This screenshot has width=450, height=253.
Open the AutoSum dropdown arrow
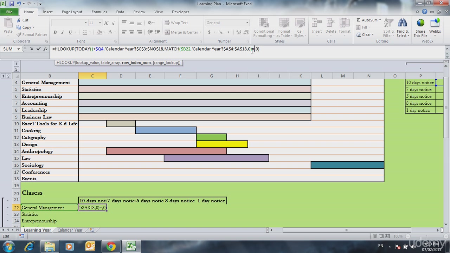coord(380,20)
